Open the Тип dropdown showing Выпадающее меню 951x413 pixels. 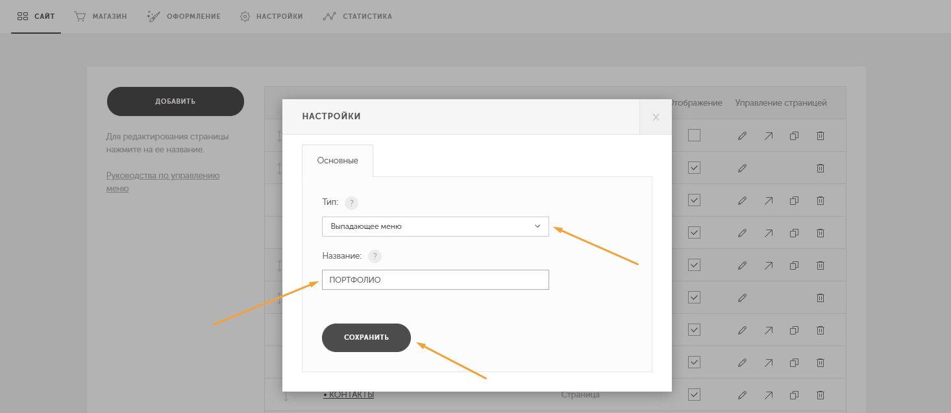pyautogui.click(x=436, y=226)
